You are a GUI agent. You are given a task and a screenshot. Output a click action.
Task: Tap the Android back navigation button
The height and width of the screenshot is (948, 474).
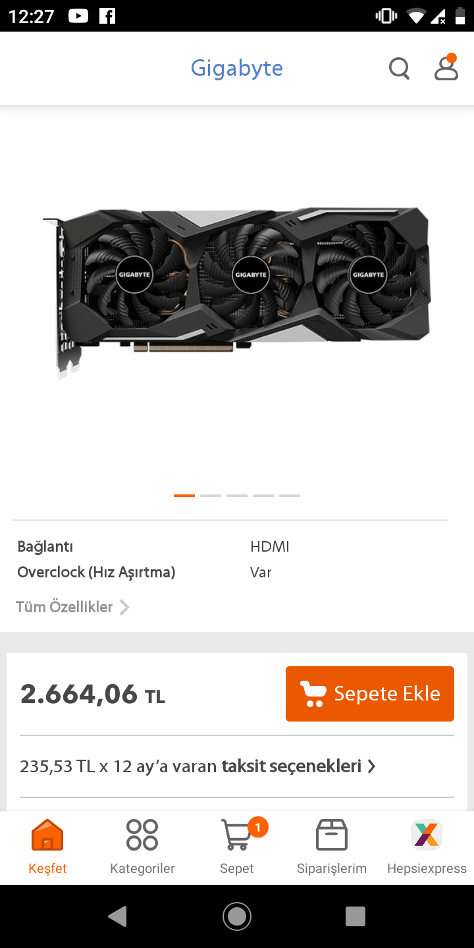coord(118,916)
